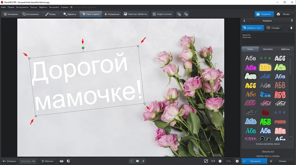Open the Ретушь menu in menu bar

pyautogui.click(x=34, y=7)
